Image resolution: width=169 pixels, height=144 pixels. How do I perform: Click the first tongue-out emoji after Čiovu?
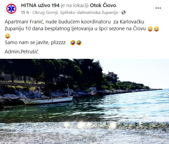coord(150,29)
